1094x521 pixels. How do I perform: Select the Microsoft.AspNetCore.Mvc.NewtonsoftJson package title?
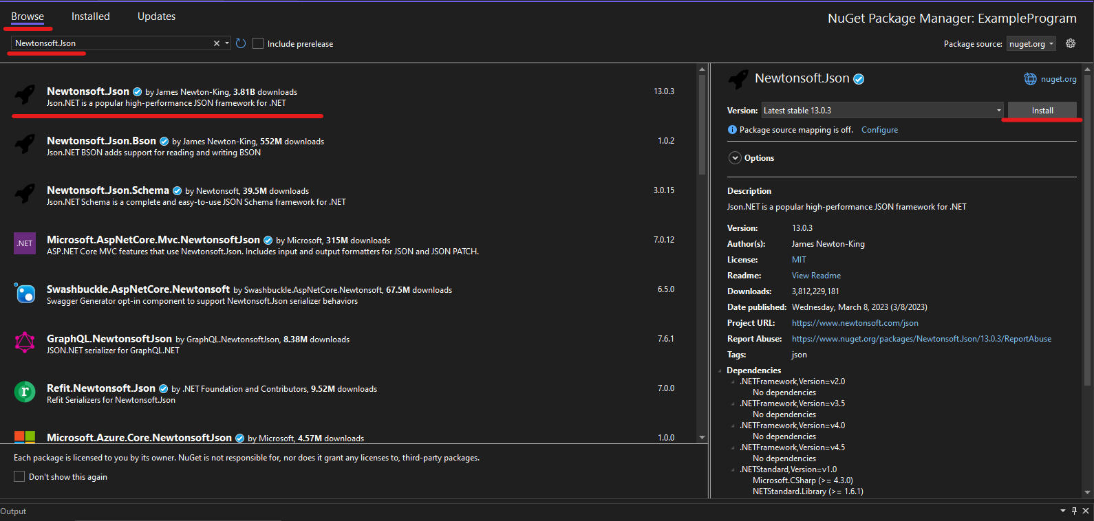153,240
